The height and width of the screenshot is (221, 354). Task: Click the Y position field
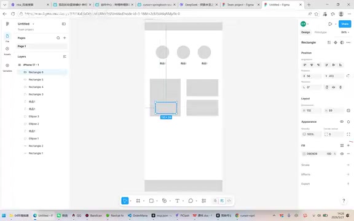point(334,76)
